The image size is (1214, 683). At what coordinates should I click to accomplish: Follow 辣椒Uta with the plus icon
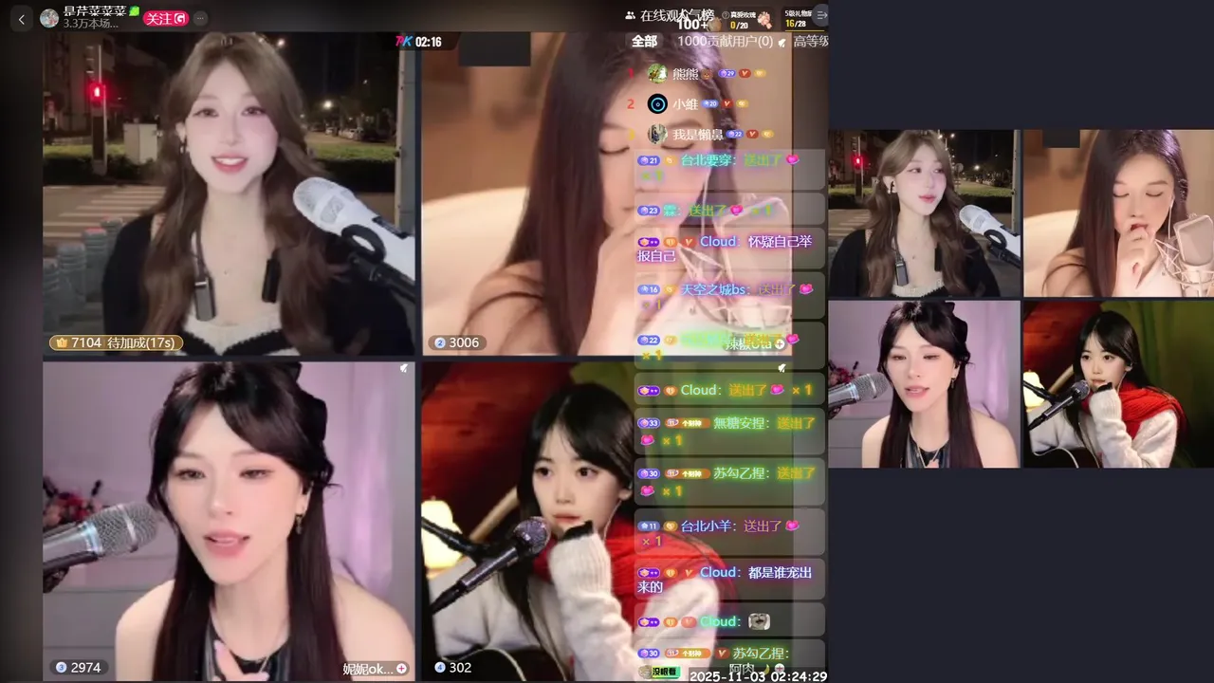coord(781,343)
